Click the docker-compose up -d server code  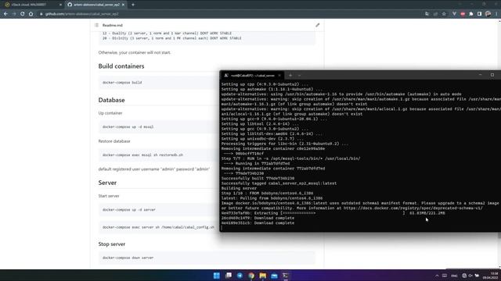click(128, 210)
